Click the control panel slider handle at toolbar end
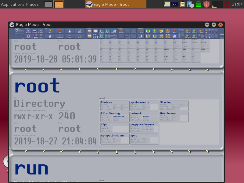This screenshot has width=244, height=183. pos(222,36)
